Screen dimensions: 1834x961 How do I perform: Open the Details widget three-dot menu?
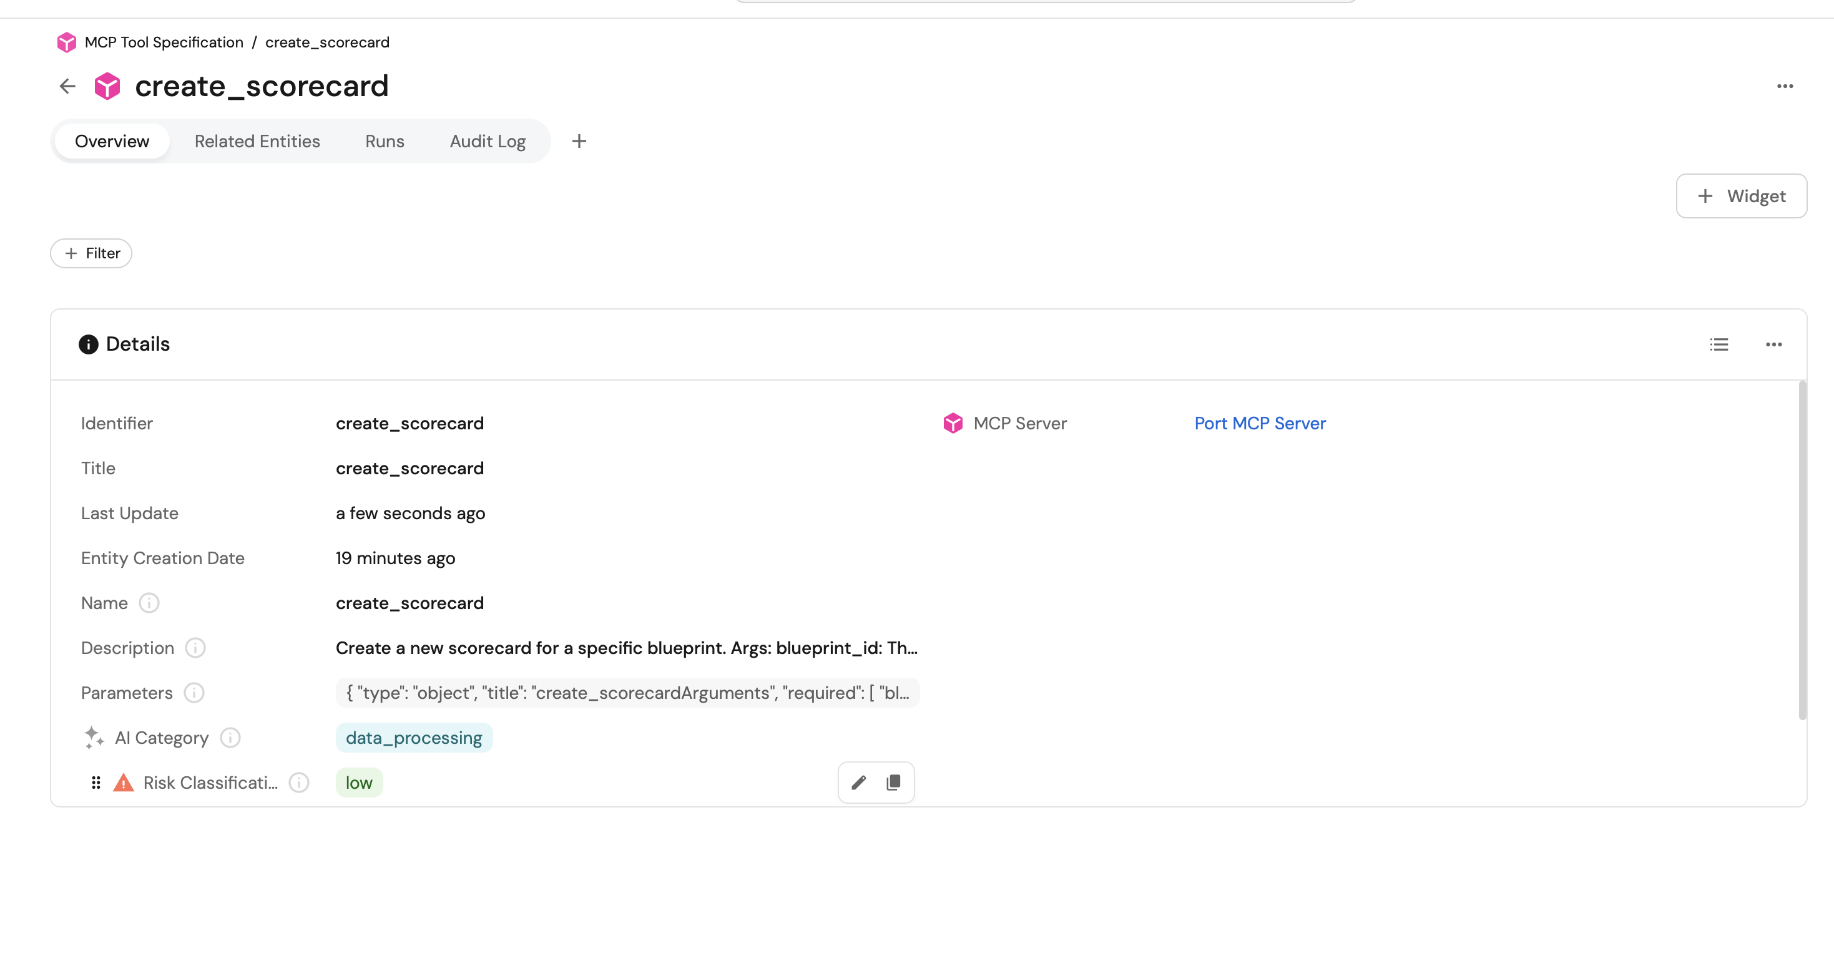coord(1773,344)
